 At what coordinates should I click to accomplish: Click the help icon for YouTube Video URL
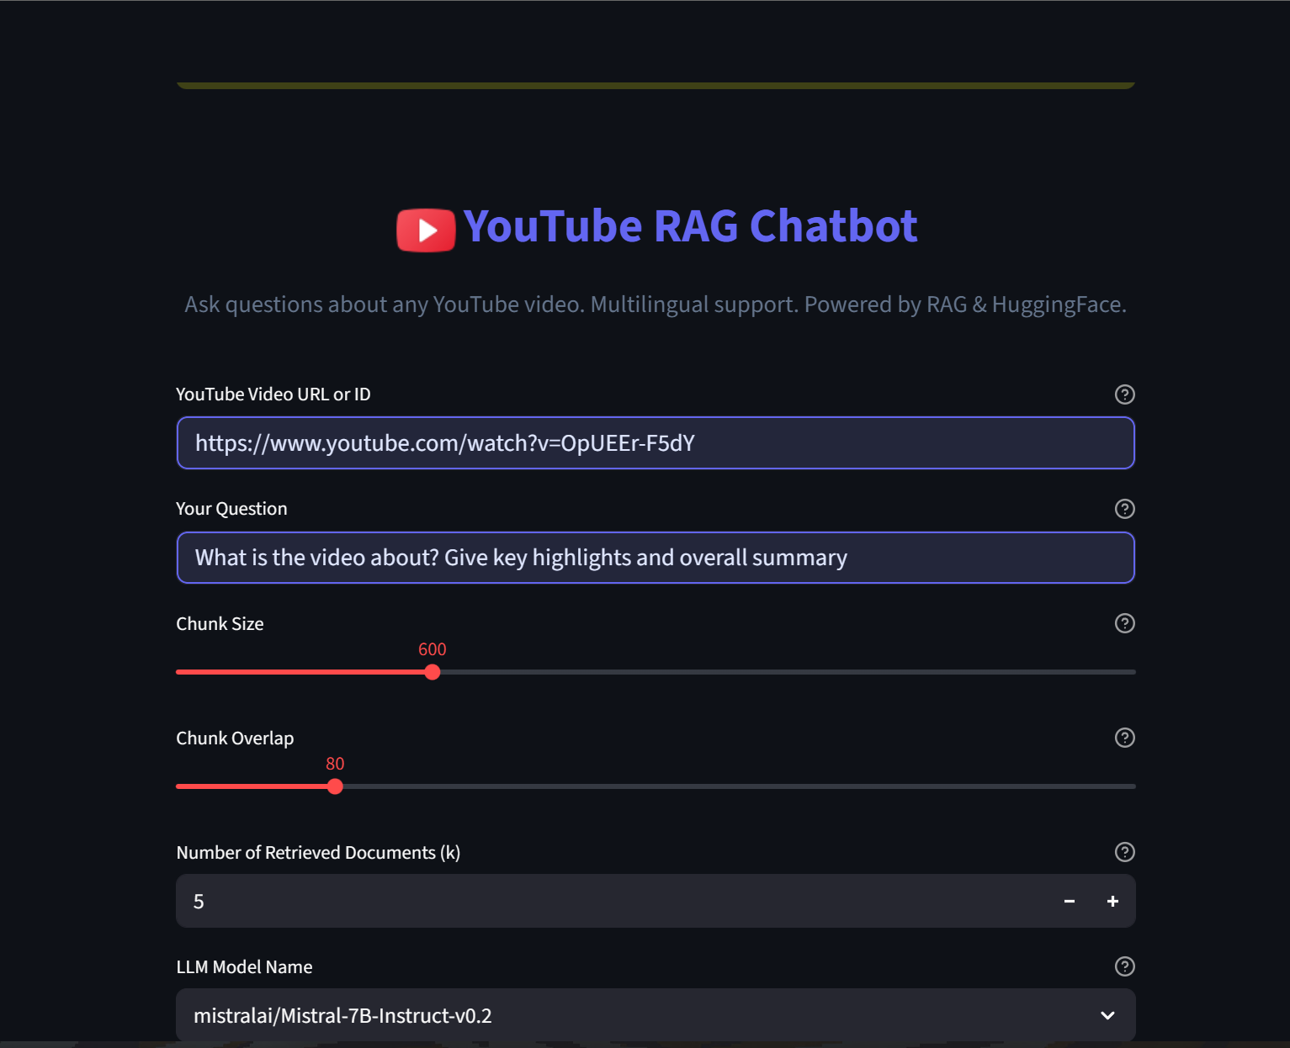tap(1124, 394)
